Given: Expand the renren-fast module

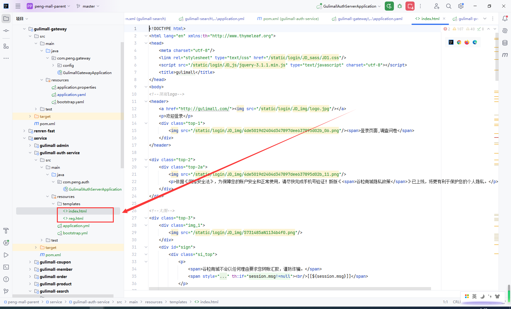Looking at the screenshot, I should 24,131.
